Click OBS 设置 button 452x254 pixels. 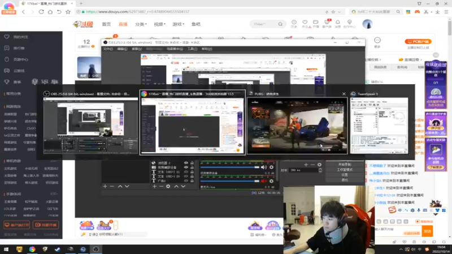tap(345, 175)
